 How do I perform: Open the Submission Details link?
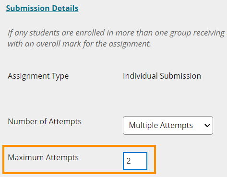tap(42, 8)
